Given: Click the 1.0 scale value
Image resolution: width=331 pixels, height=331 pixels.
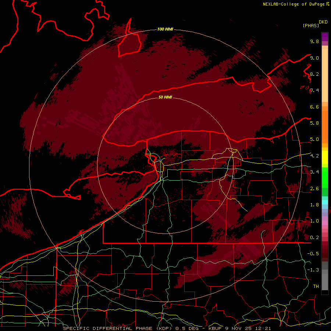Looking at the screenshot, I should point(314,221).
